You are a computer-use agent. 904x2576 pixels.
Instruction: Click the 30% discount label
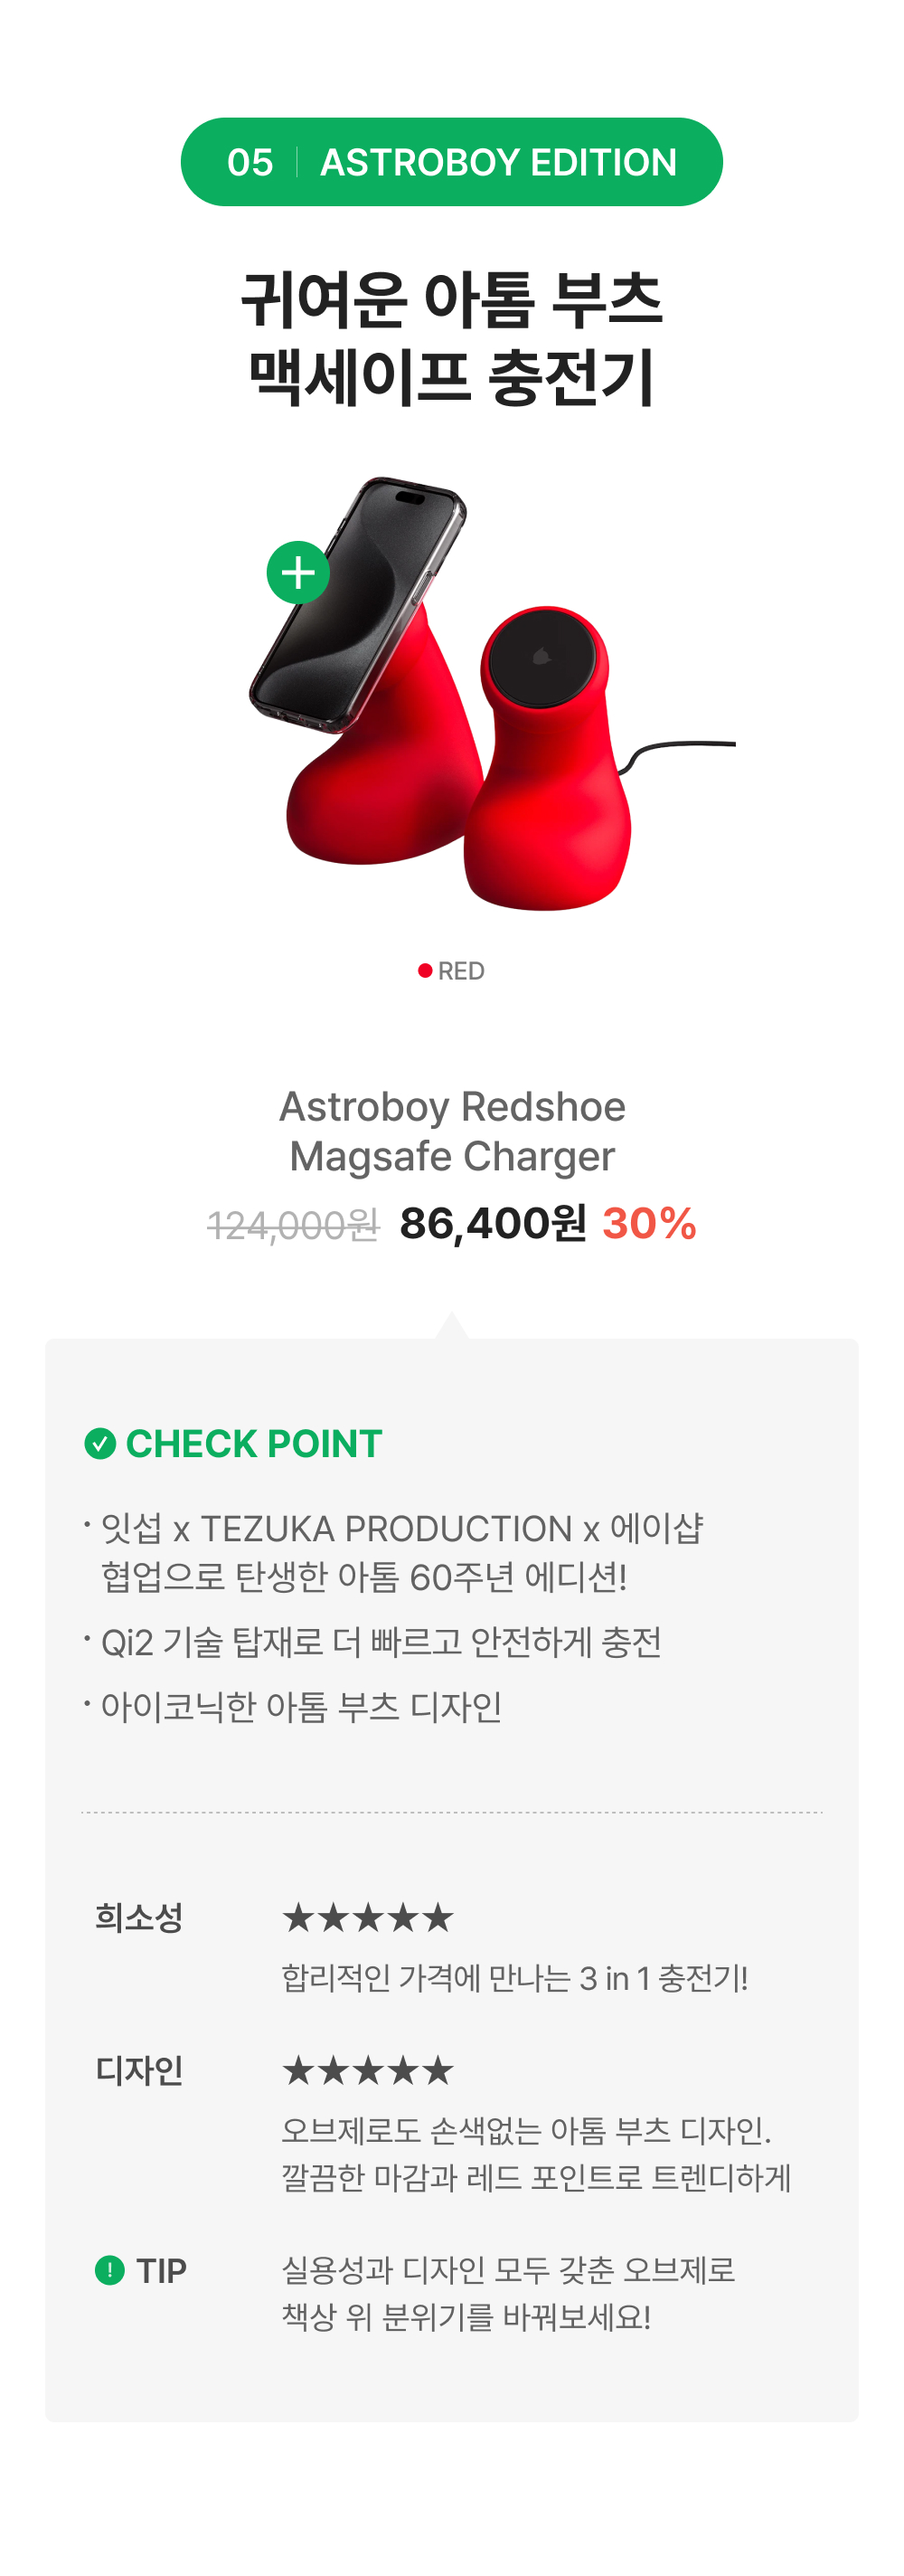point(649,1223)
